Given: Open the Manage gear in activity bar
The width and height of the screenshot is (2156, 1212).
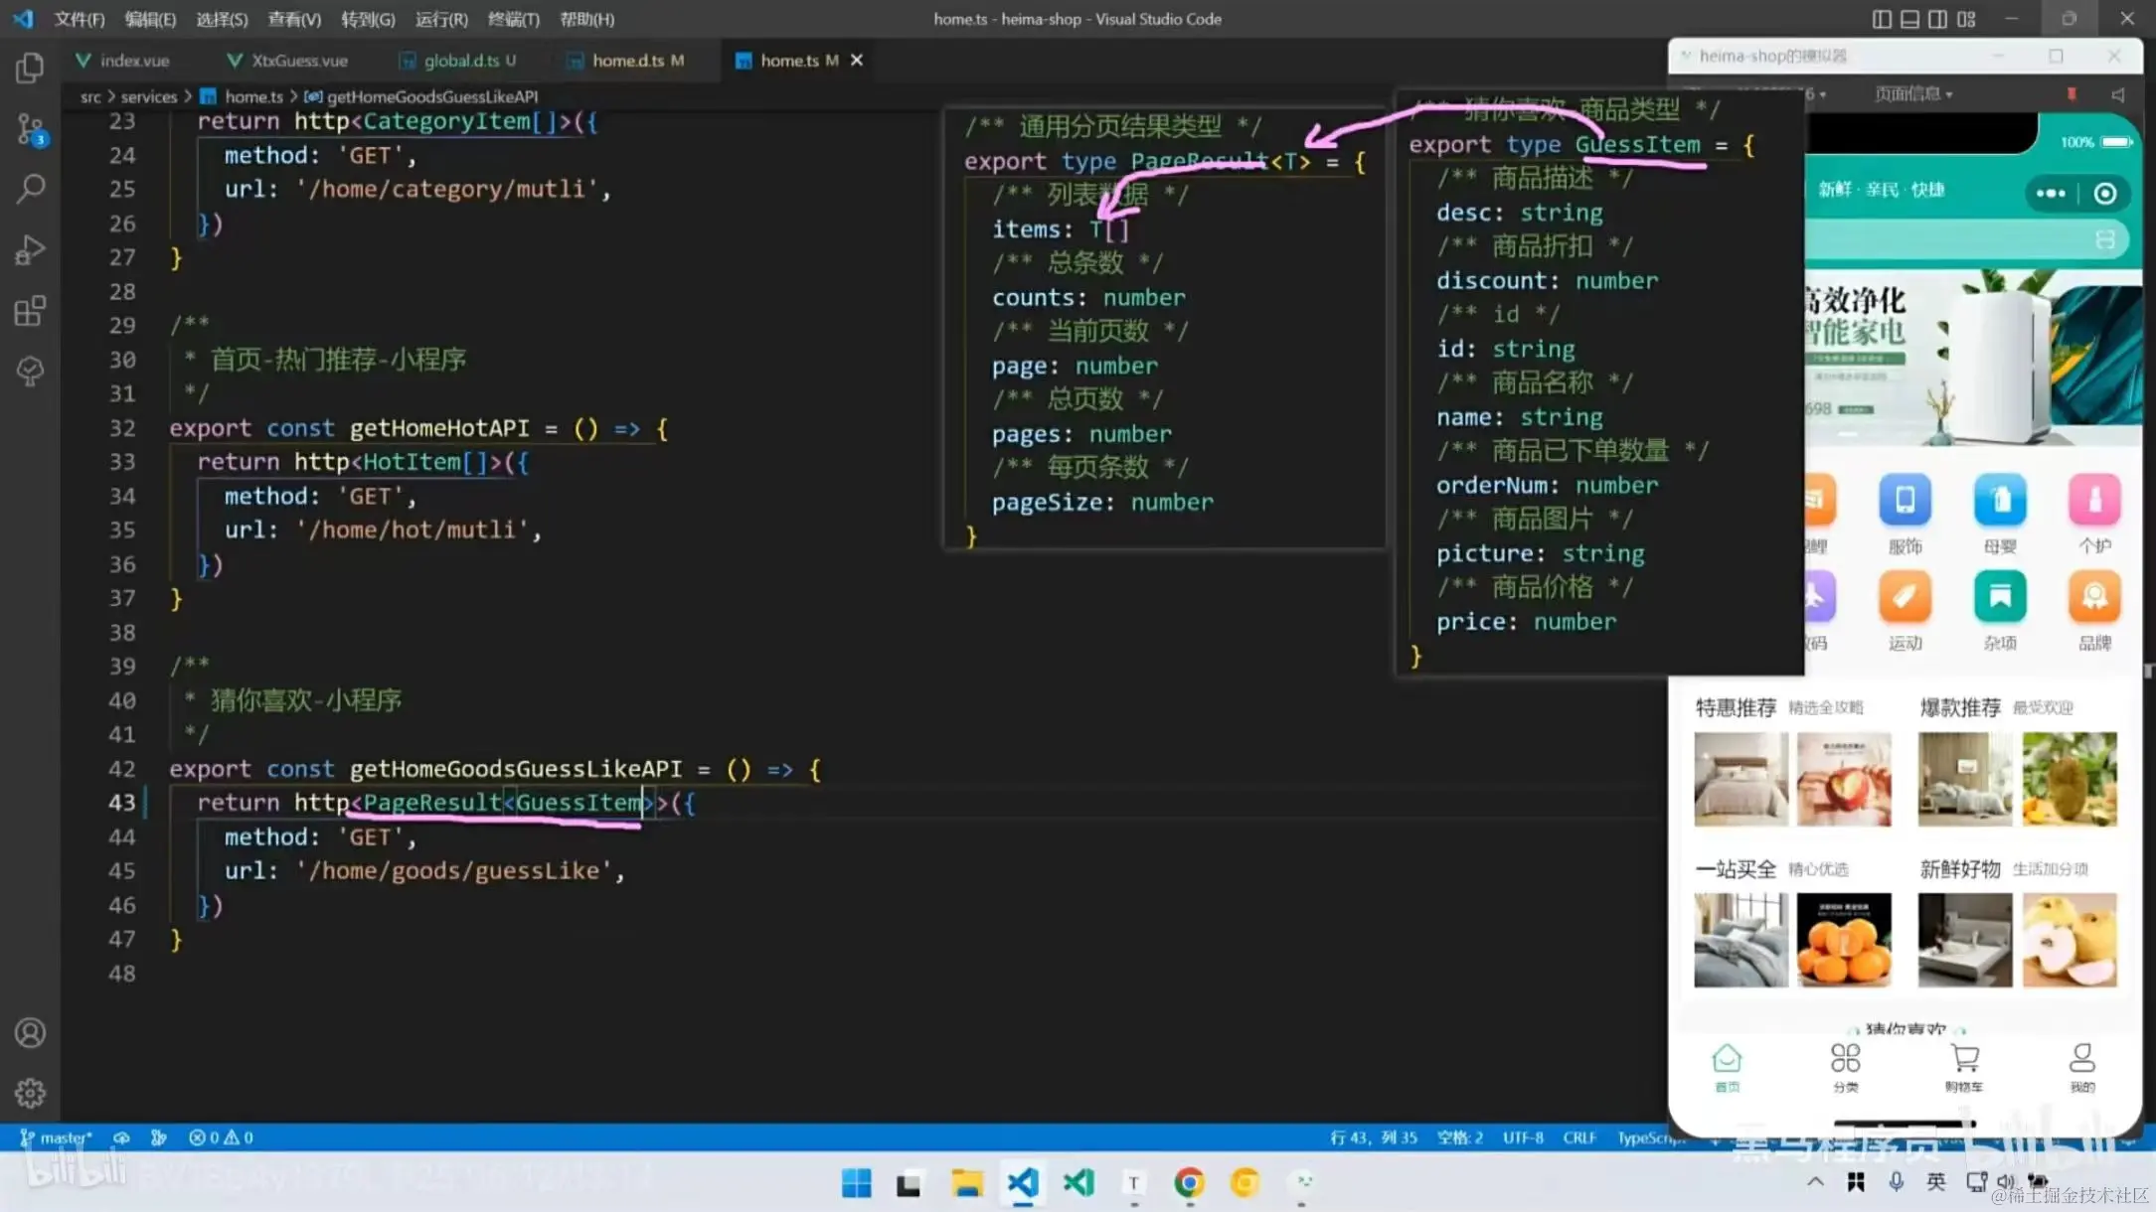Looking at the screenshot, I should (x=30, y=1093).
